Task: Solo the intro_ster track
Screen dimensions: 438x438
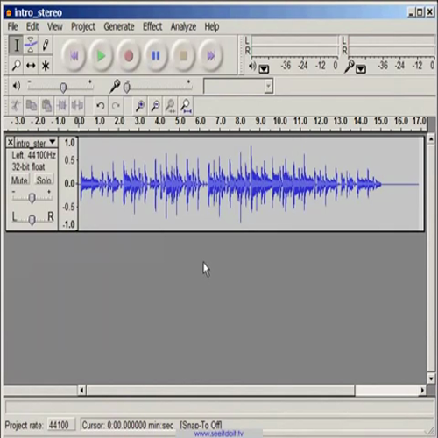Action: pyautogui.click(x=44, y=180)
